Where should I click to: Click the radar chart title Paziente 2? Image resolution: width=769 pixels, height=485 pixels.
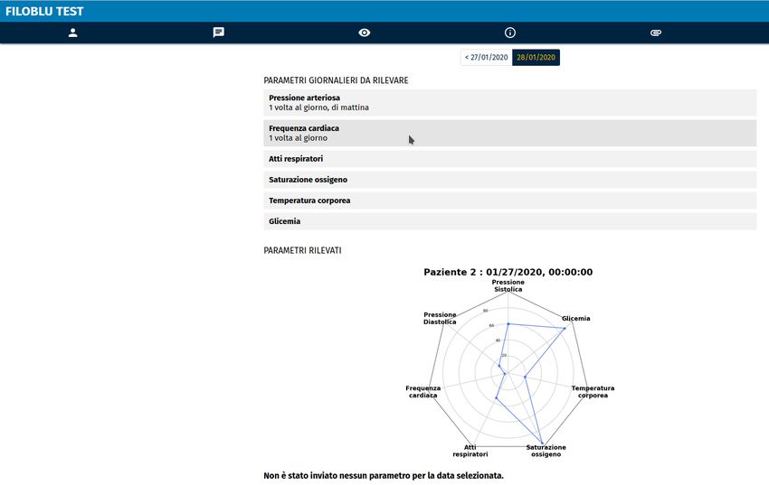(508, 272)
